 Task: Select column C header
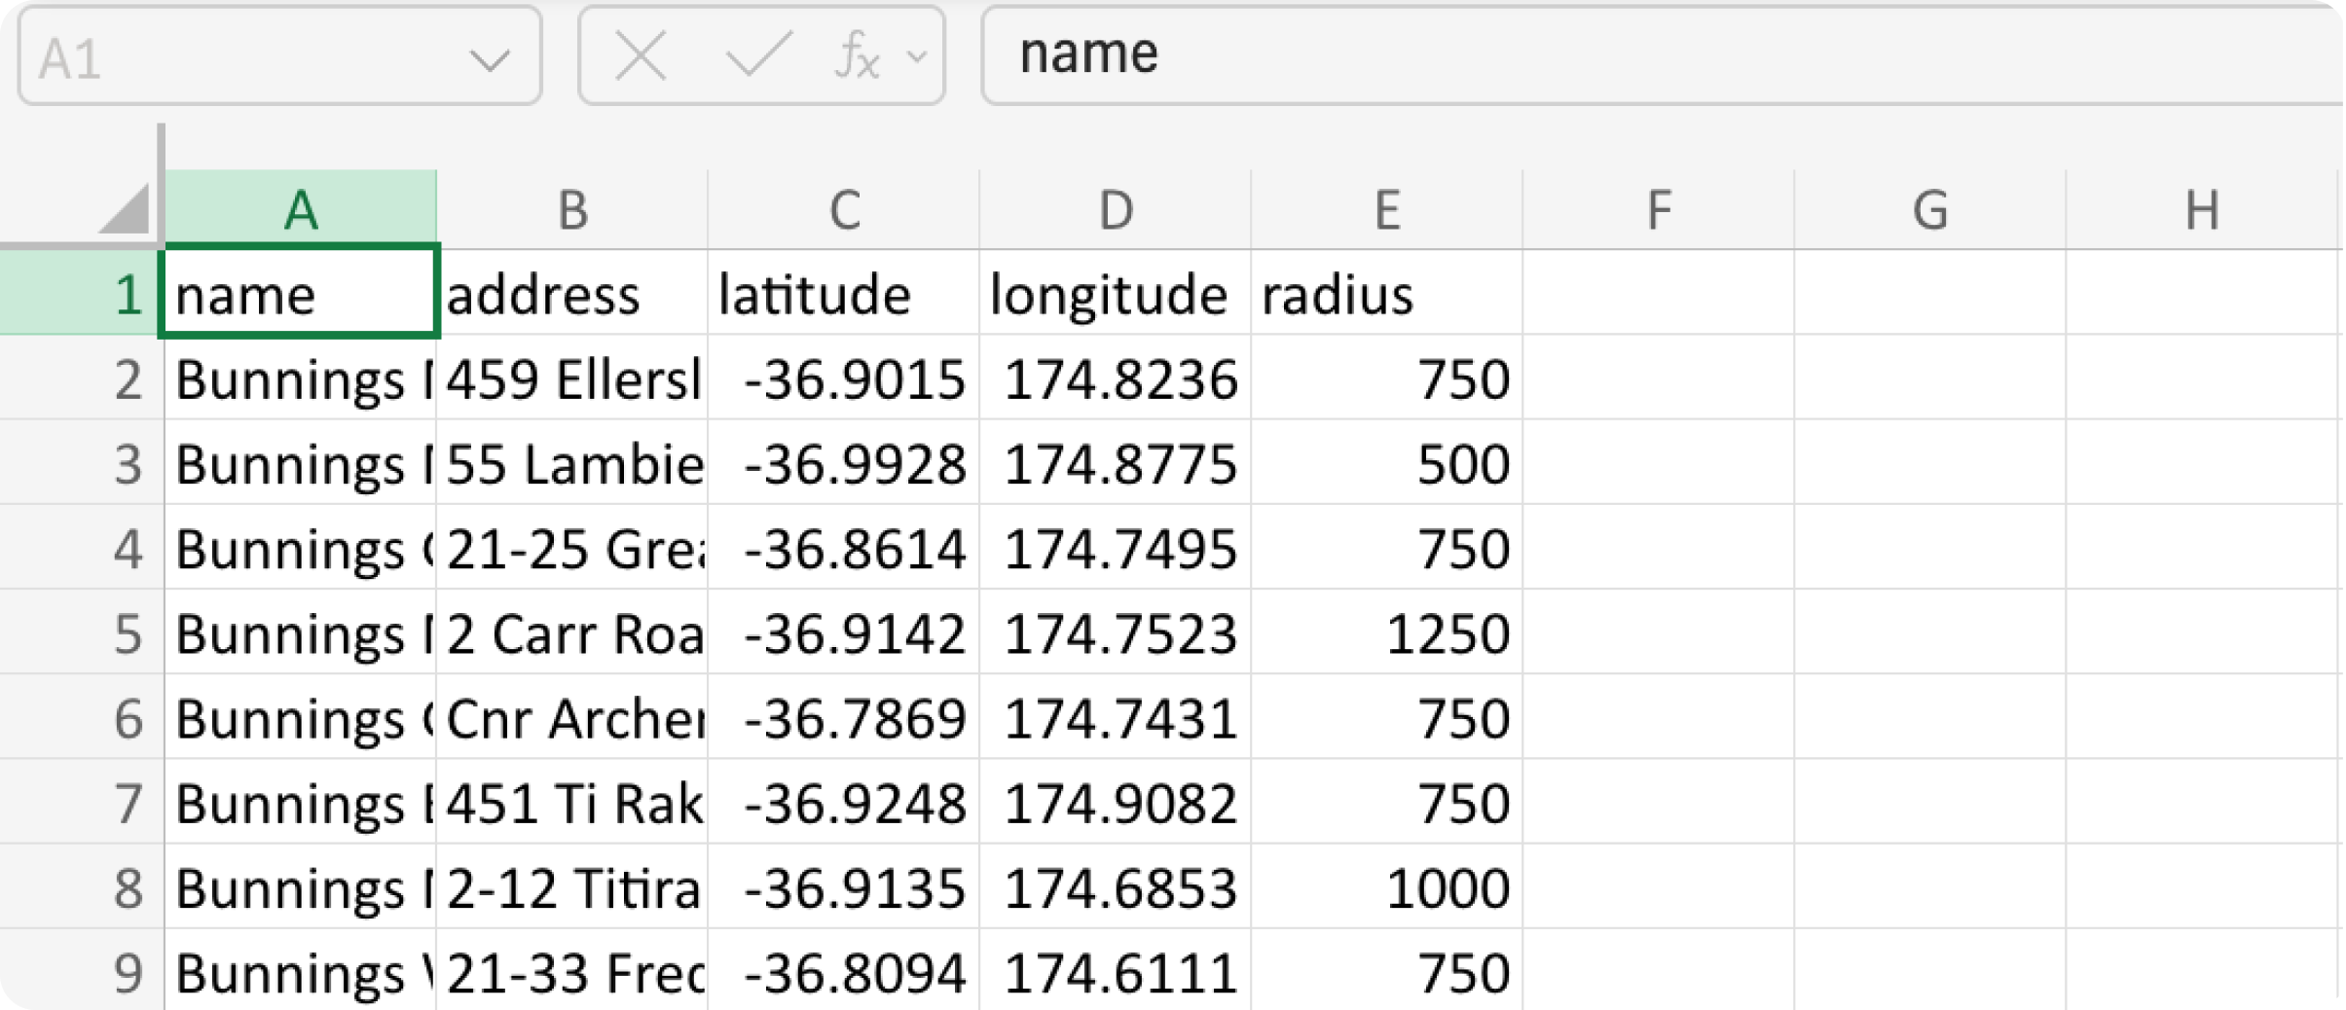844,209
